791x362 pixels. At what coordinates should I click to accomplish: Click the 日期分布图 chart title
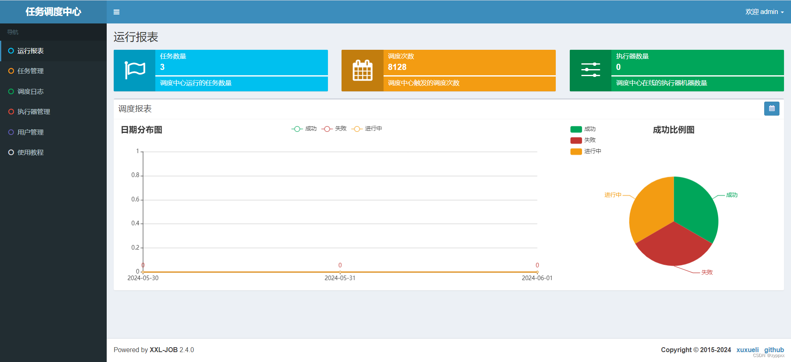[141, 130]
